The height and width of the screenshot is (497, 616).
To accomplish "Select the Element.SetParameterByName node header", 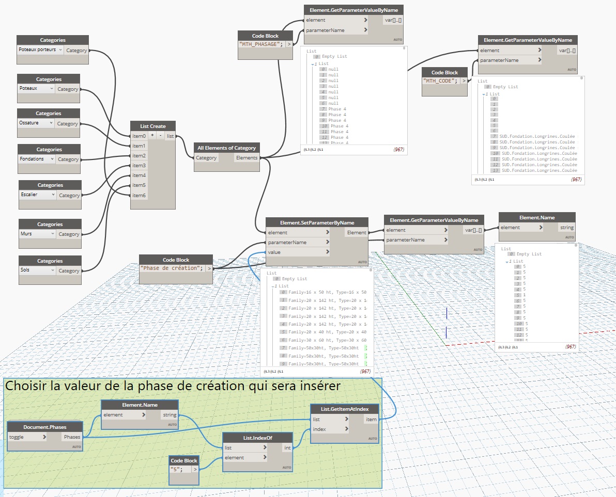I will click(317, 222).
